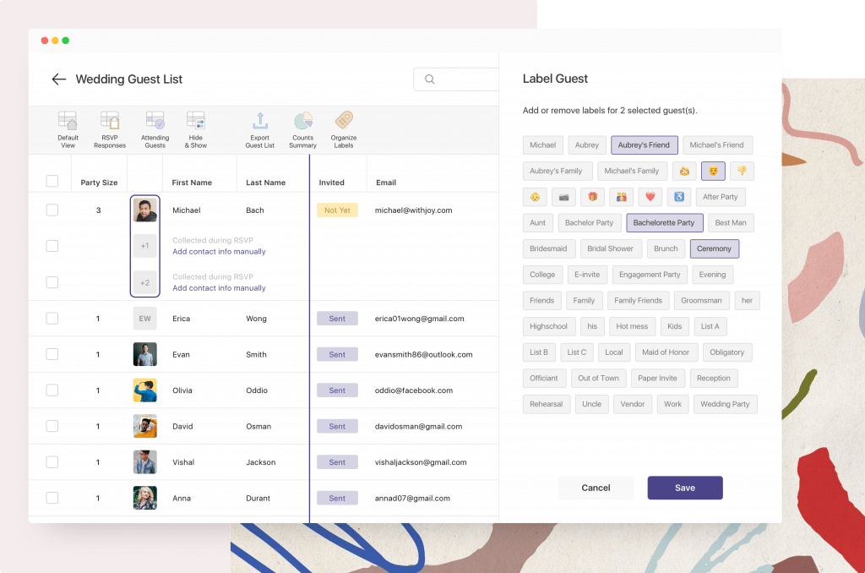The width and height of the screenshot is (865, 573).
Task: Toggle the red heart emoji label
Action: pyautogui.click(x=650, y=197)
